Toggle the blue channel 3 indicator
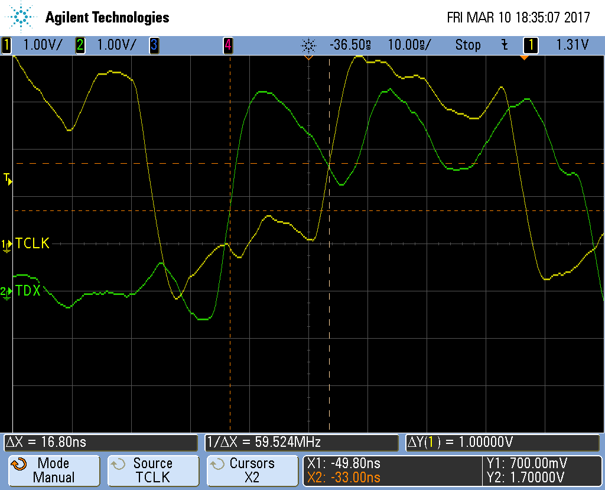Viewport: 605px width, 490px height. 154,45
